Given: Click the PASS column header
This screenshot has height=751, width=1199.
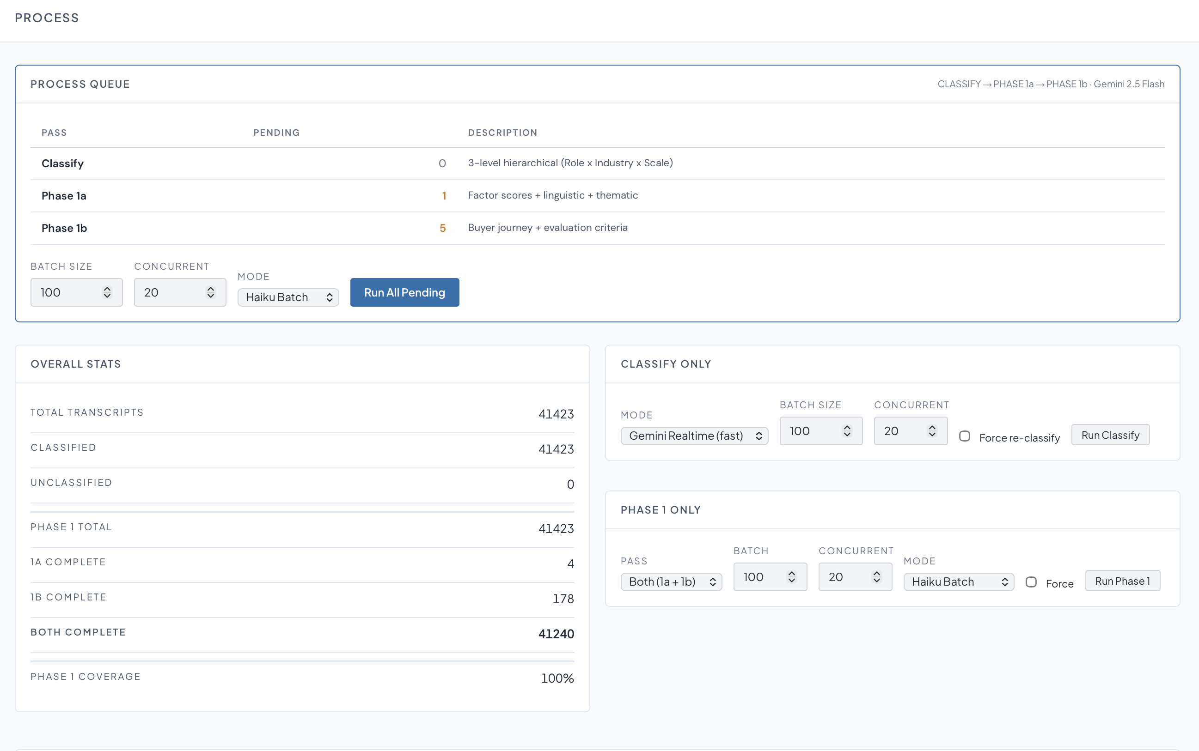Looking at the screenshot, I should click(54, 133).
